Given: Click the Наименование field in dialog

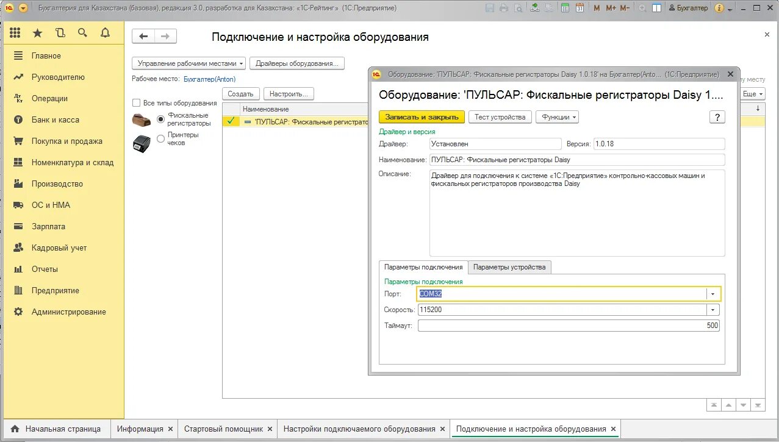Looking at the screenshot, I should tap(577, 160).
